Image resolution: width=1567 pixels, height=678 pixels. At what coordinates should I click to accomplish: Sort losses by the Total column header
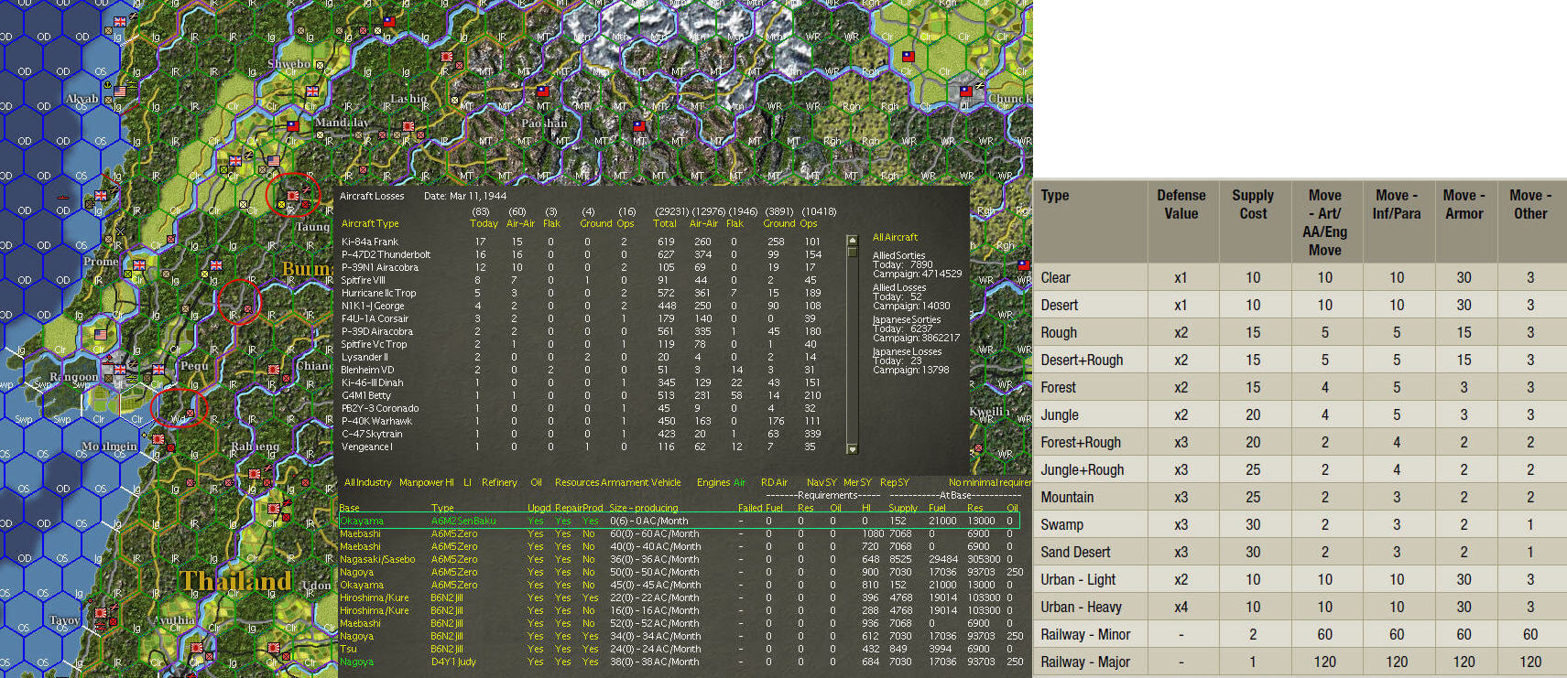pos(665,223)
